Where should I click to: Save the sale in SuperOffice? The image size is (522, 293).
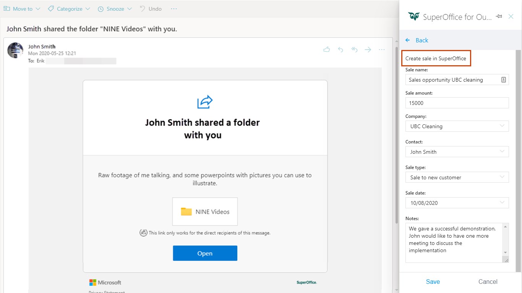(433, 282)
